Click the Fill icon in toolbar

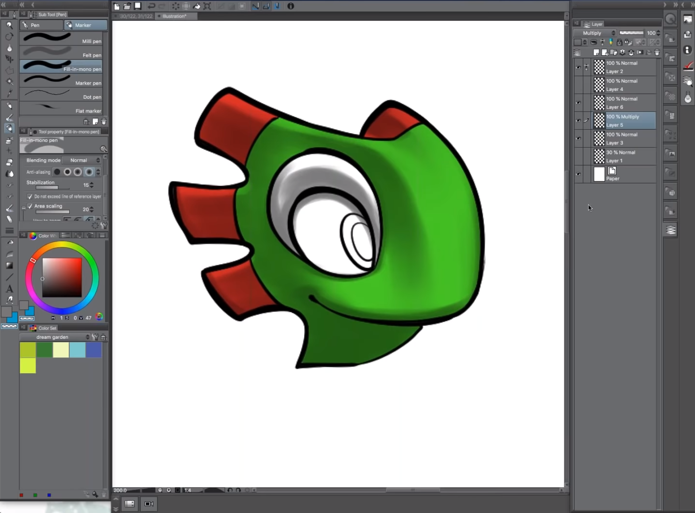[197, 6]
